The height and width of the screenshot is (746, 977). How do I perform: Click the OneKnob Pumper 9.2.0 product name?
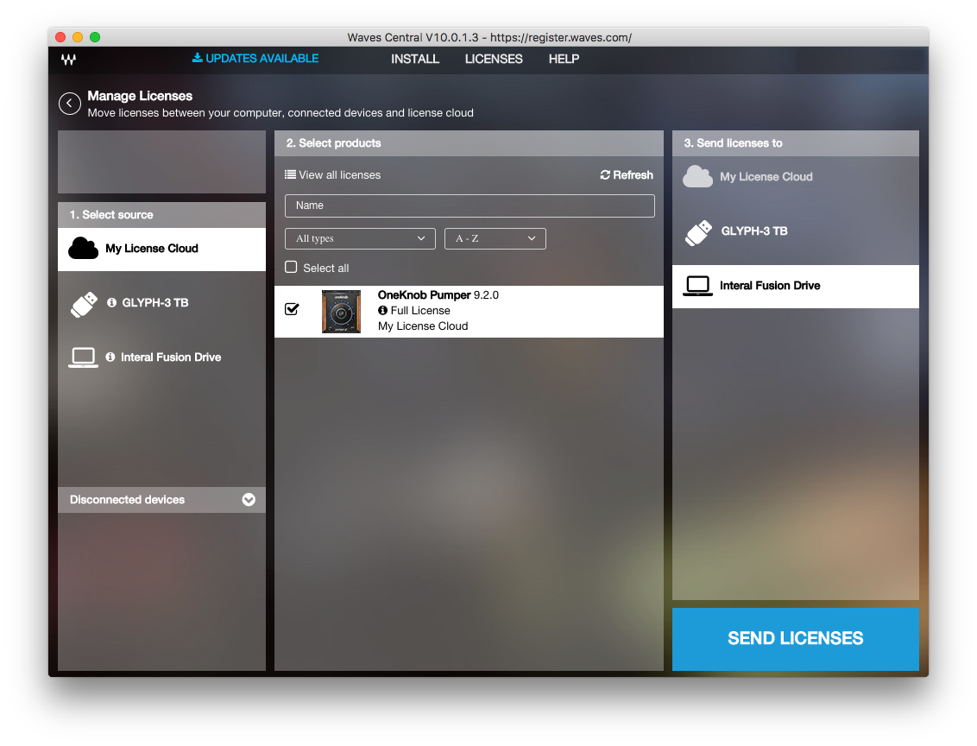[x=438, y=294]
